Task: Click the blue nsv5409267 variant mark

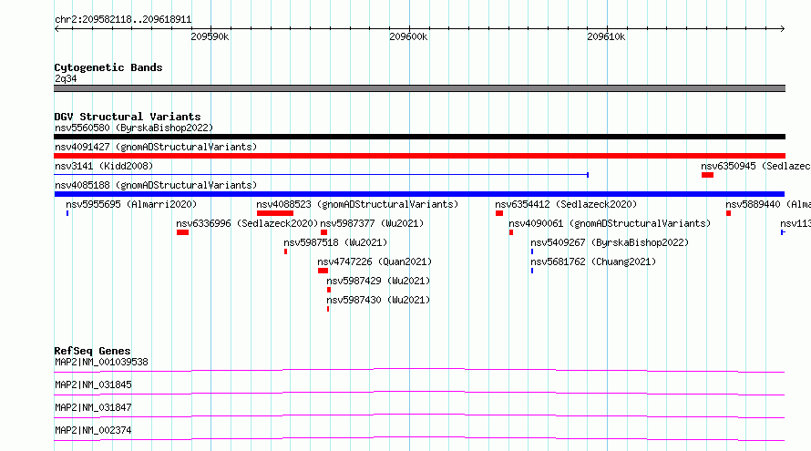Action: [532, 251]
